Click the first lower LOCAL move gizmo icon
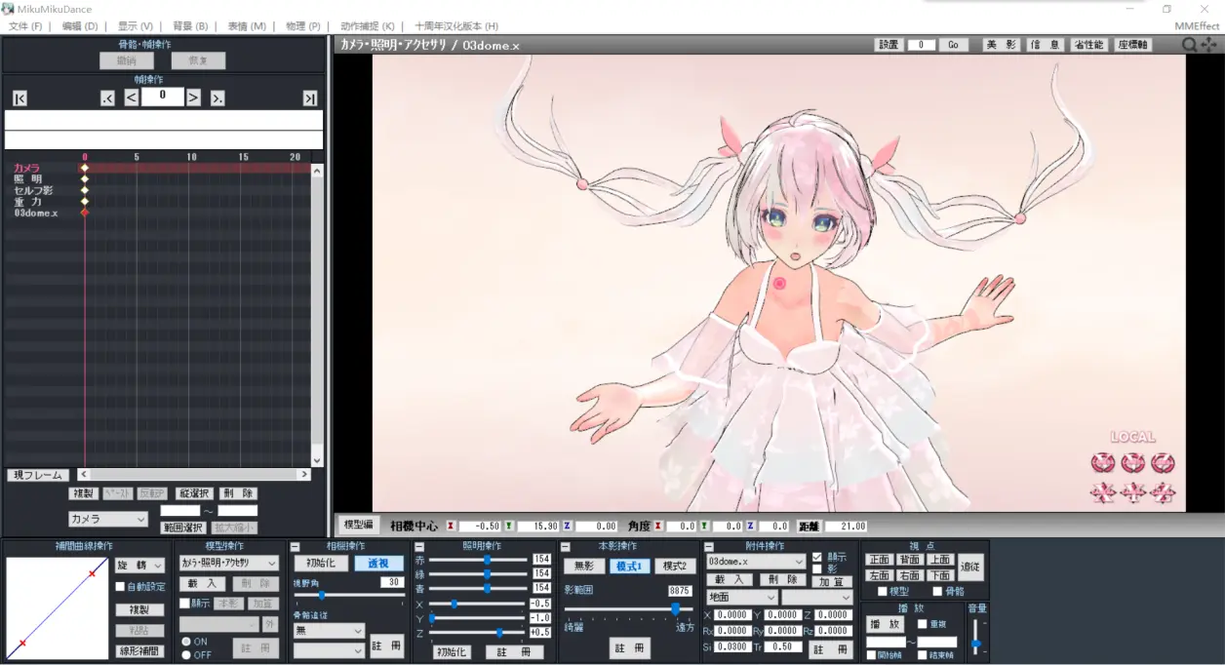The height and width of the screenshot is (665, 1225). pyautogui.click(x=1102, y=492)
